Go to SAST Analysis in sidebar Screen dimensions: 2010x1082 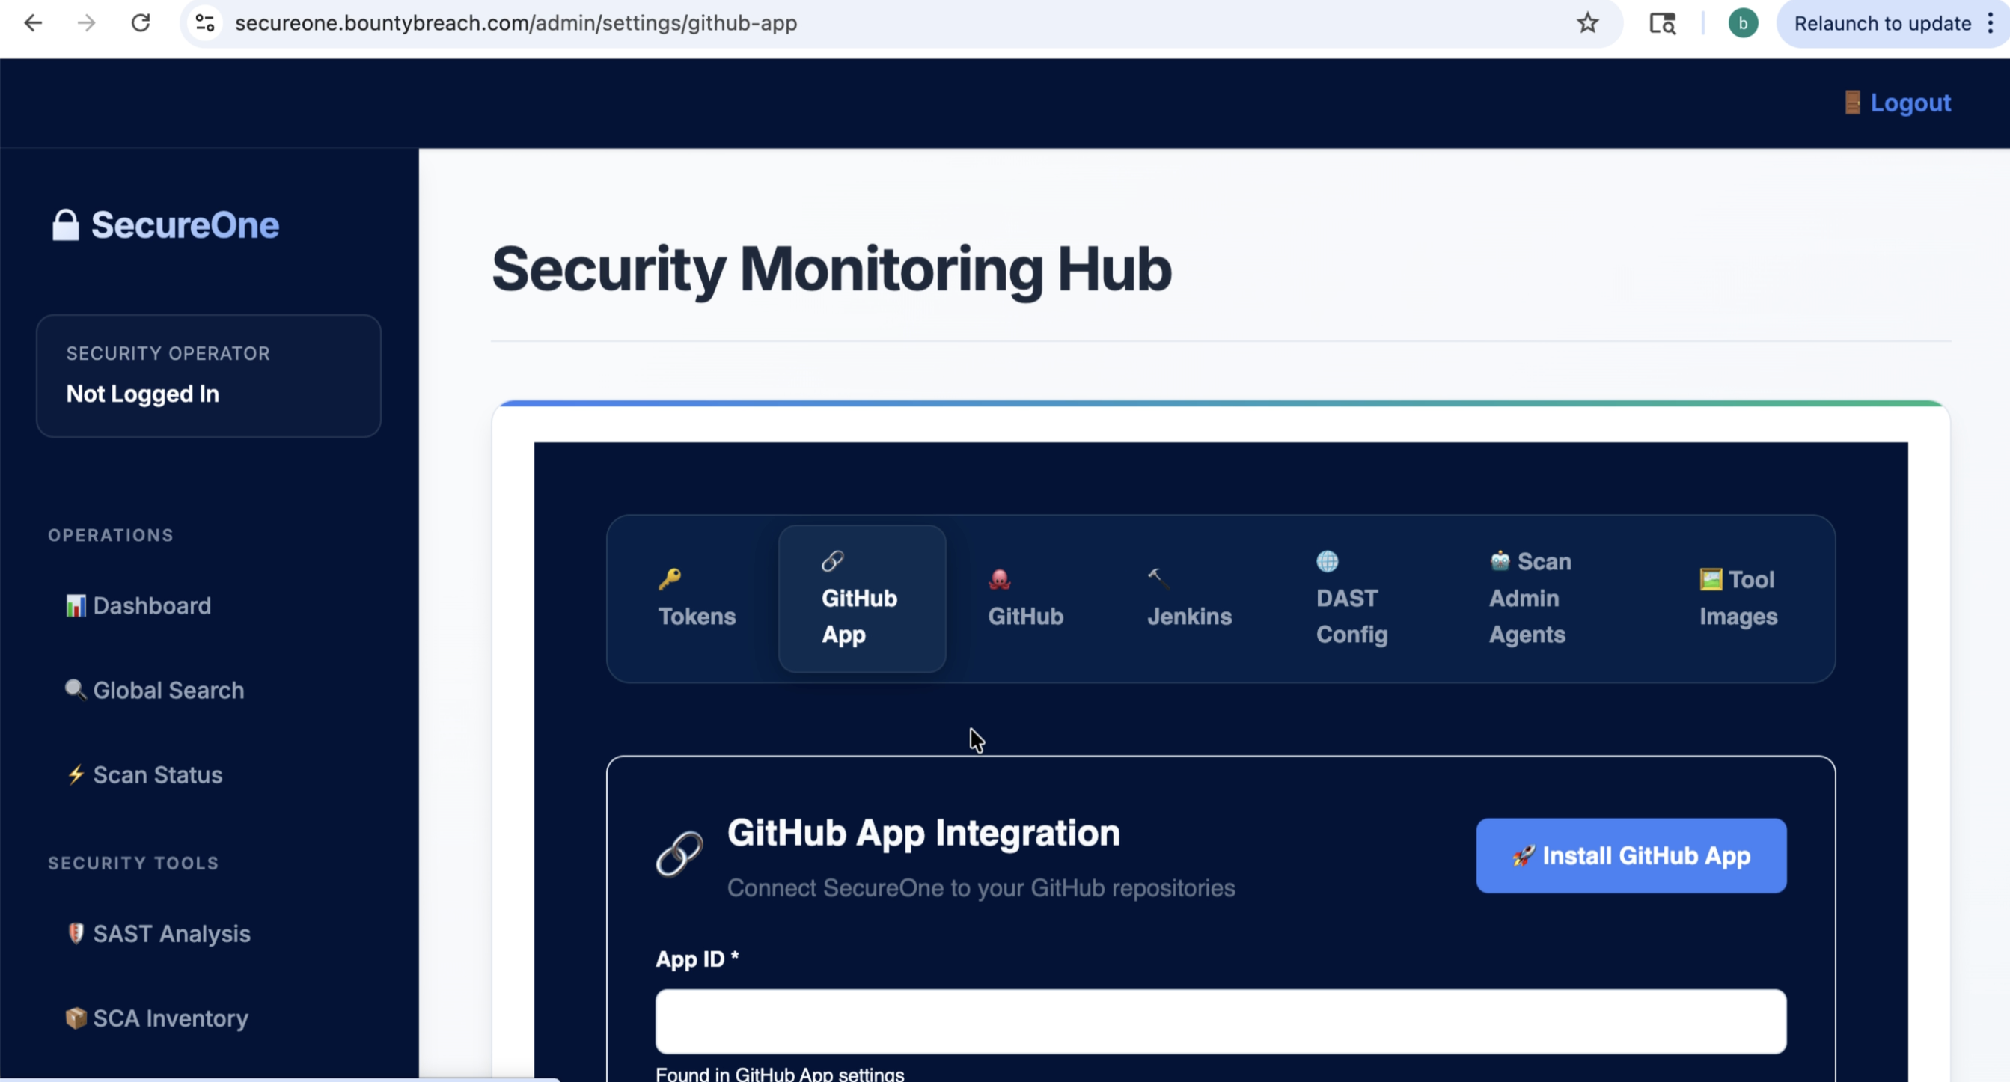click(159, 934)
